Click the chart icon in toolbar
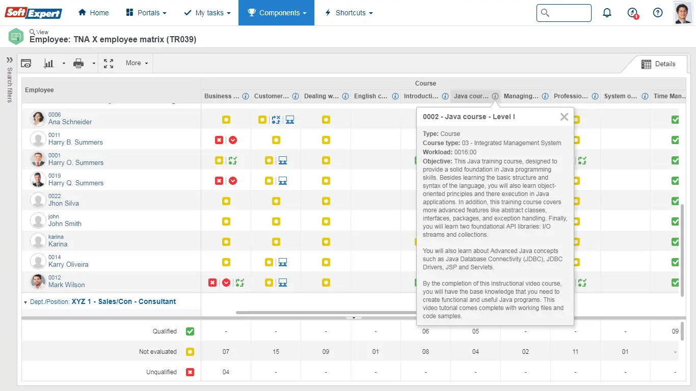Screen dimensions: 696x391 (x=49, y=64)
